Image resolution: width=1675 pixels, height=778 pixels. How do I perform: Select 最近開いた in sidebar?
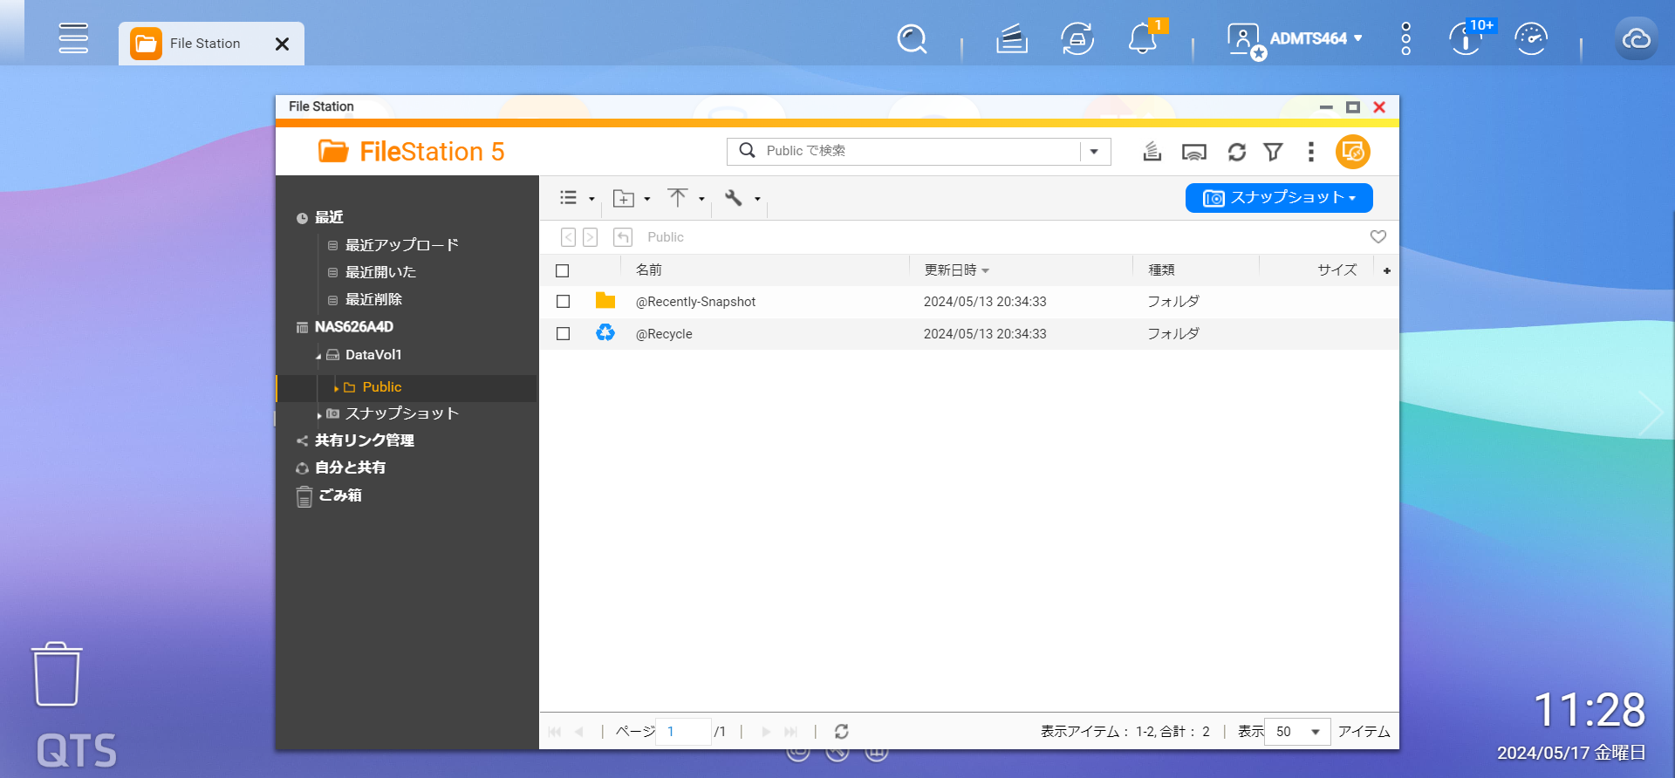click(x=381, y=272)
